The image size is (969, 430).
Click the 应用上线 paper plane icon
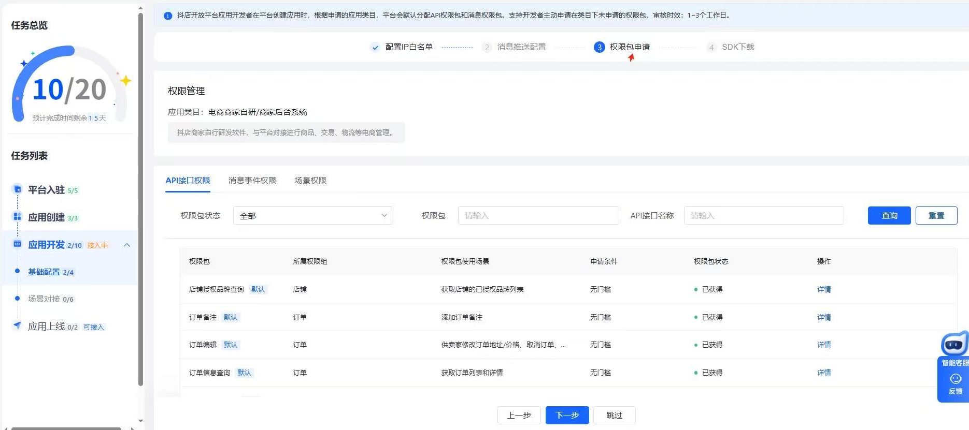(x=17, y=325)
